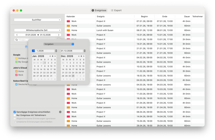This screenshot has width=215, height=140.
Task: Uncheck the Home calendar under John's iCloud
Action: pos(16,71)
